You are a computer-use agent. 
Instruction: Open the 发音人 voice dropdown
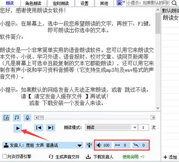43,145
